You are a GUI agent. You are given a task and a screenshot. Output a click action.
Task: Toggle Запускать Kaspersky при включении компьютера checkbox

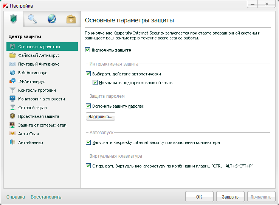(x=88, y=142)
